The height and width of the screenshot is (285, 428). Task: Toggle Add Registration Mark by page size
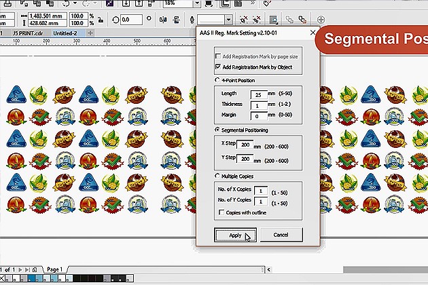218,56
